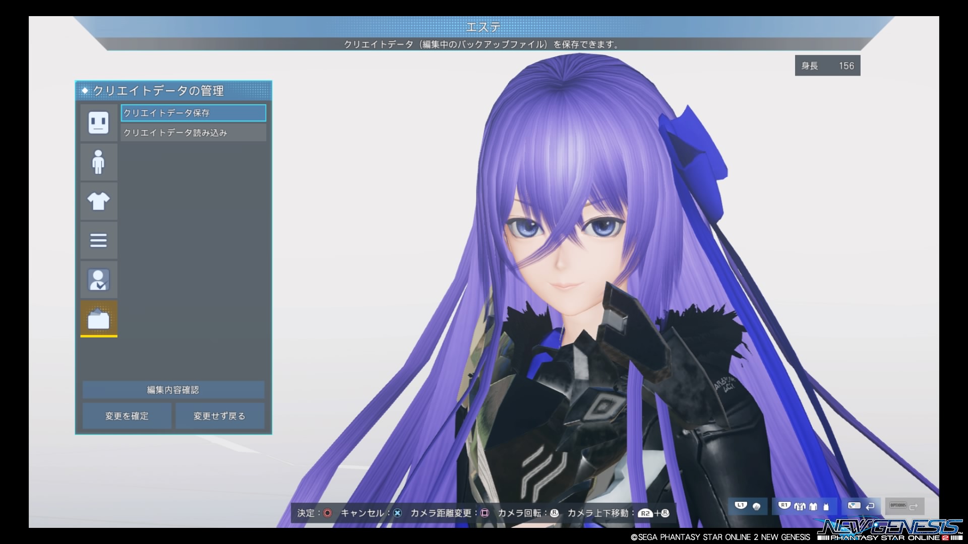The image size is (968, 544).
Task: Select the create data folder icon
Action: (x=99, y=319)
